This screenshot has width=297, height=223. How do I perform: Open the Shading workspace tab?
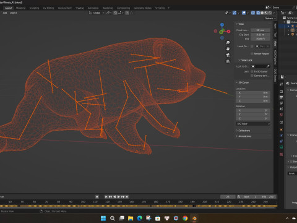coord(80,8)
